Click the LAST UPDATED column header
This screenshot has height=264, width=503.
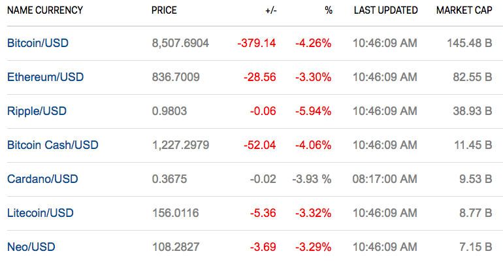pos(385,10)
